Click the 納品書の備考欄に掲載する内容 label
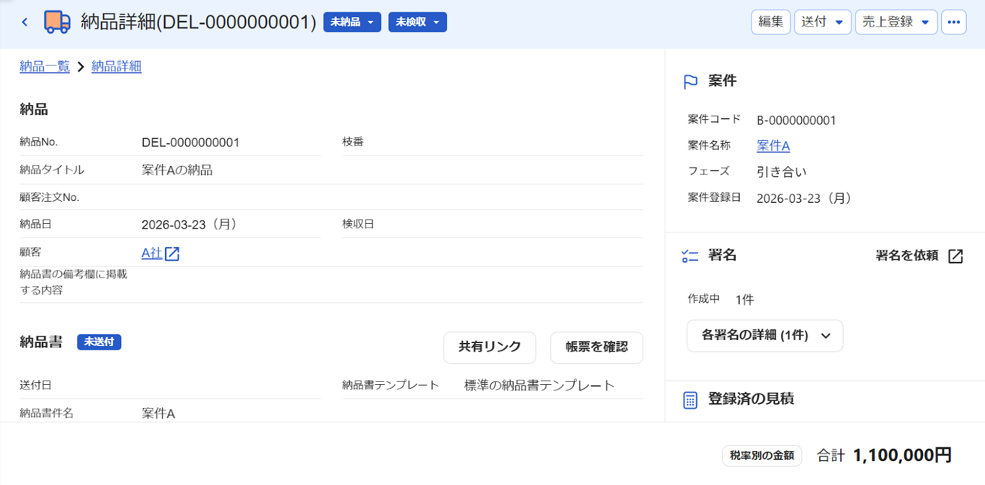This screenshot has height=485, width=985. pyautogui.click(x=73, y=282)
